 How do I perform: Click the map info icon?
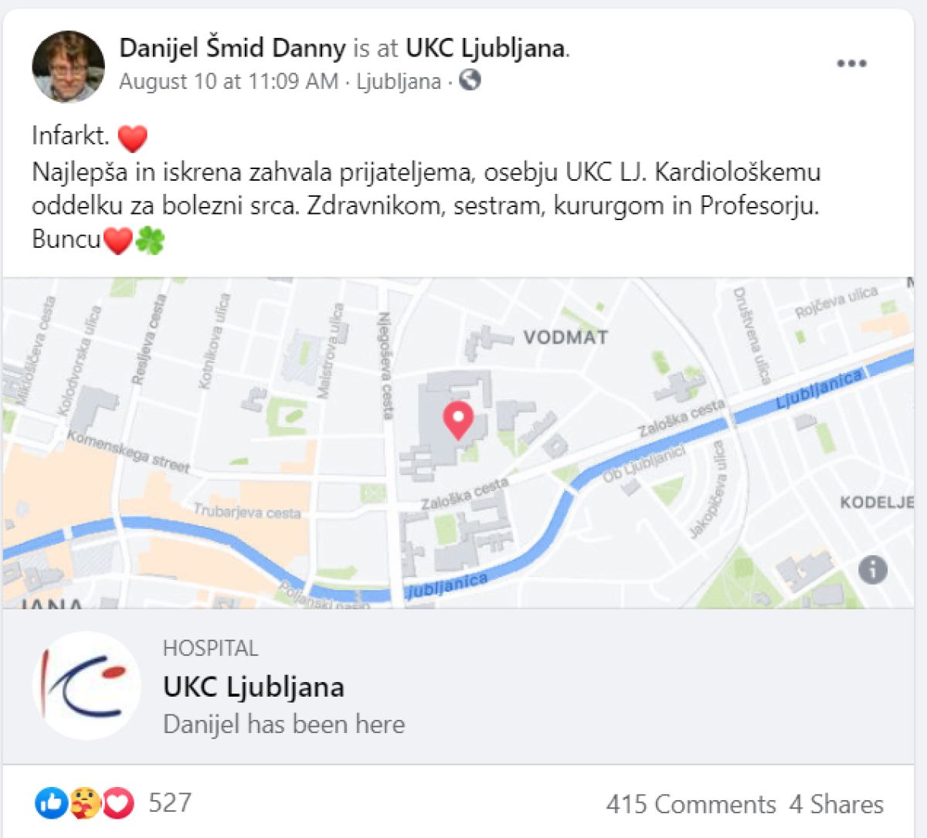pos(873,570)
